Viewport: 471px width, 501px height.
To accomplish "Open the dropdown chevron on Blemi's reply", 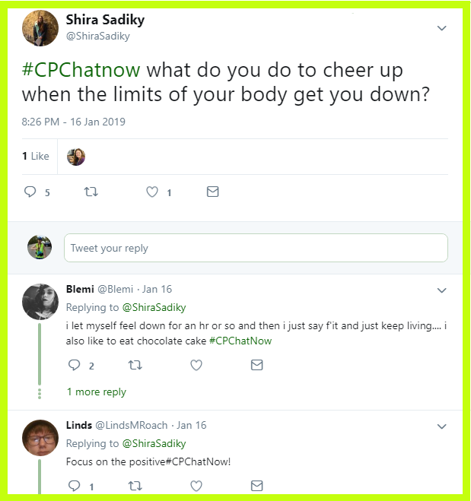I will (x=441, y=290).
